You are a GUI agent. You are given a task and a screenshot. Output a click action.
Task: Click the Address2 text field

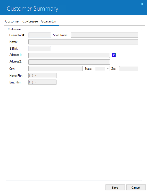click(x=69, y=62)
